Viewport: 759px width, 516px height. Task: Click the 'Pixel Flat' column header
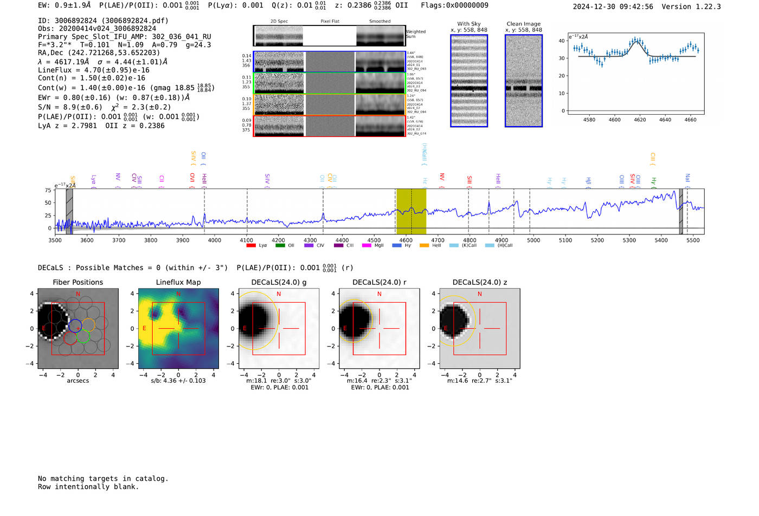click(330, 21)
